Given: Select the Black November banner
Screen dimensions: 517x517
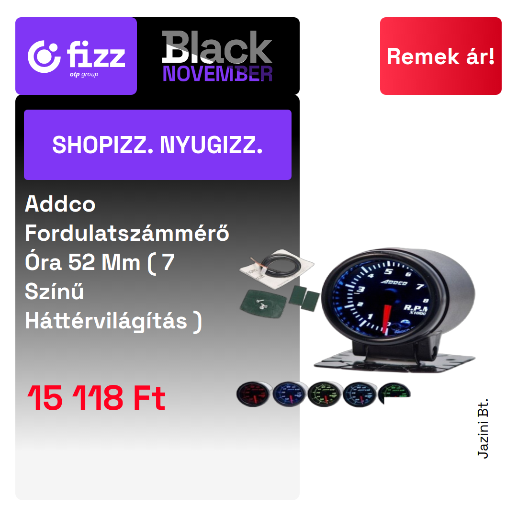Looking at the screenshot, I should pos(217,56).
